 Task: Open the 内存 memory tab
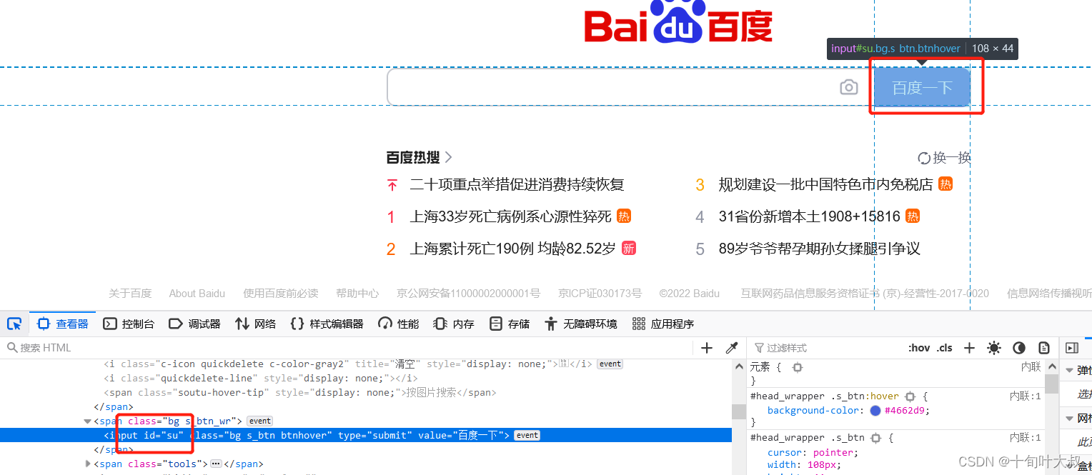[x=454, y=324]
